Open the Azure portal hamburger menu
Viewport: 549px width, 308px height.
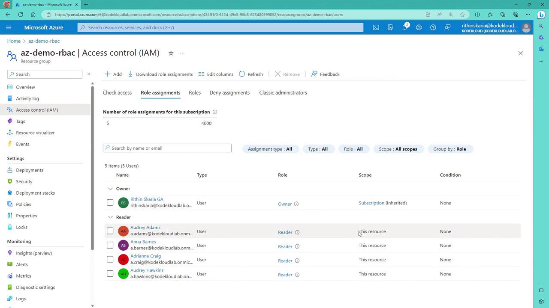[9, 27]
